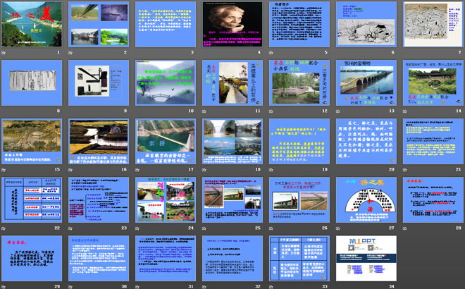Click the animation star icon under slide 25
465x289 pixels.
click(x=204, y=228)
